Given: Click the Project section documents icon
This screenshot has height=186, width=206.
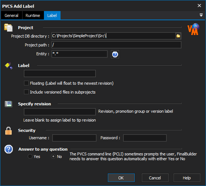Looking at the screenshot, I should tap(8, 28).
